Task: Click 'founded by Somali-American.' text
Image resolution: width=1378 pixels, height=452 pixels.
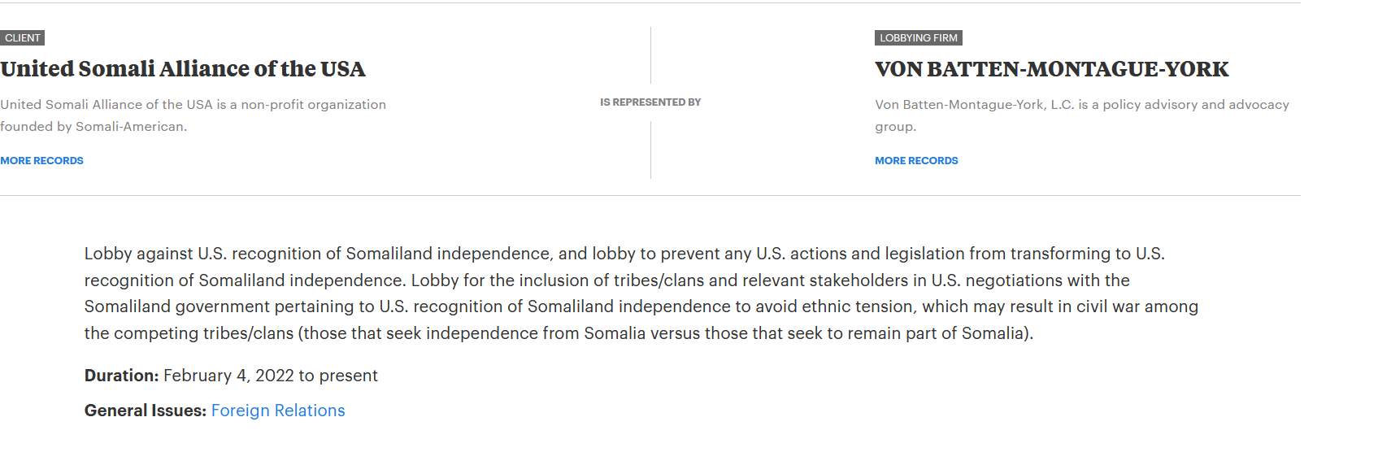Action: (93, 127)
